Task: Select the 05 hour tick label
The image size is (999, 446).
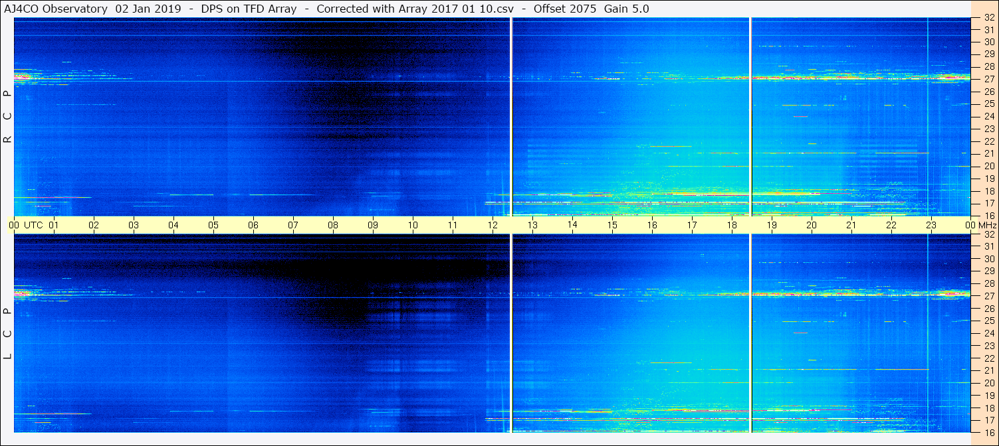Action: click(213, 225)
